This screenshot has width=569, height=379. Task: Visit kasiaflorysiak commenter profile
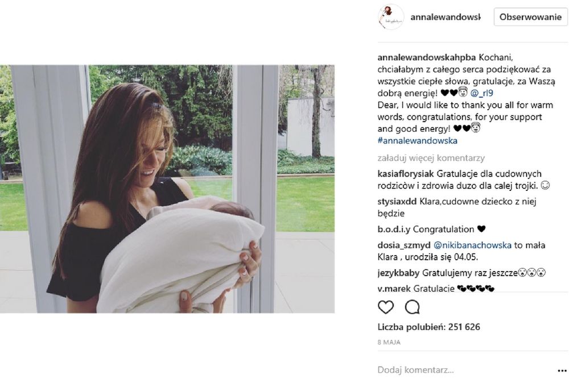[x=406, y=173]
